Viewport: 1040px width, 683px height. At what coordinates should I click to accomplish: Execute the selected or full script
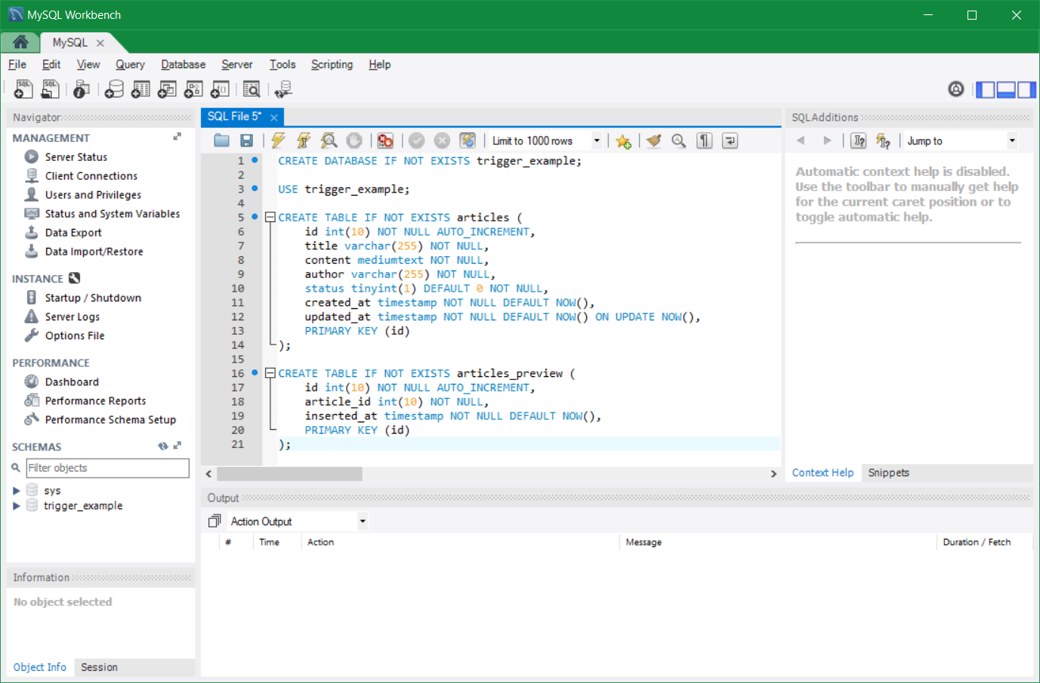tap(278, 141)
